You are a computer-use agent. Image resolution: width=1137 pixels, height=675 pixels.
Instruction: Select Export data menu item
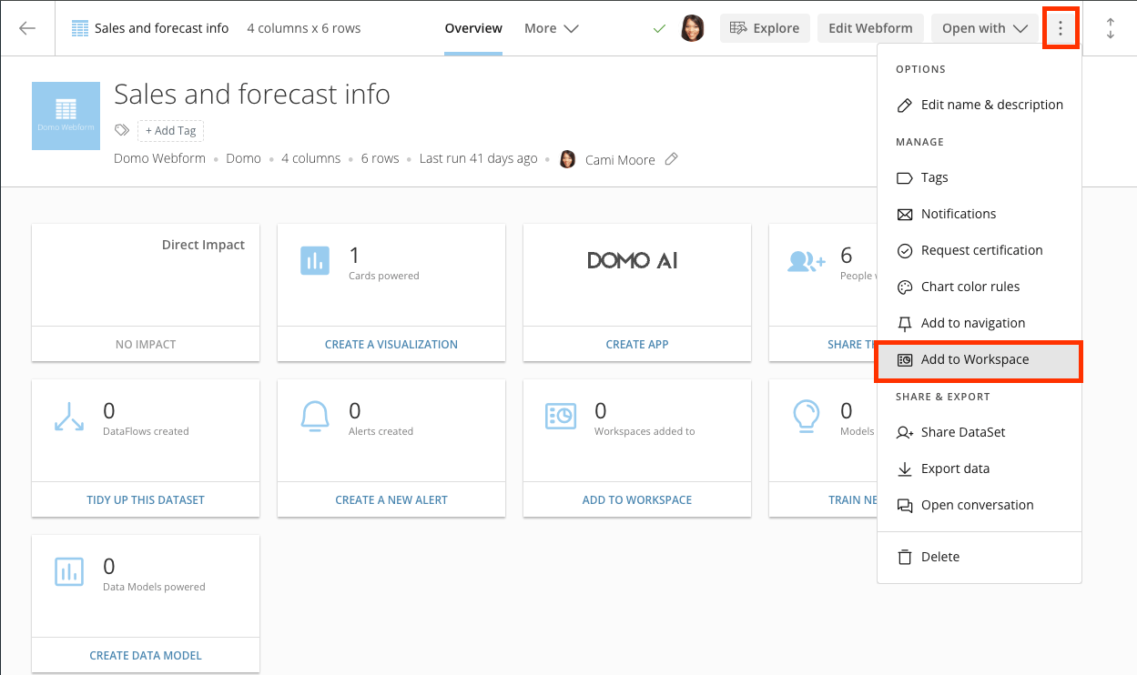pos(980,468)
